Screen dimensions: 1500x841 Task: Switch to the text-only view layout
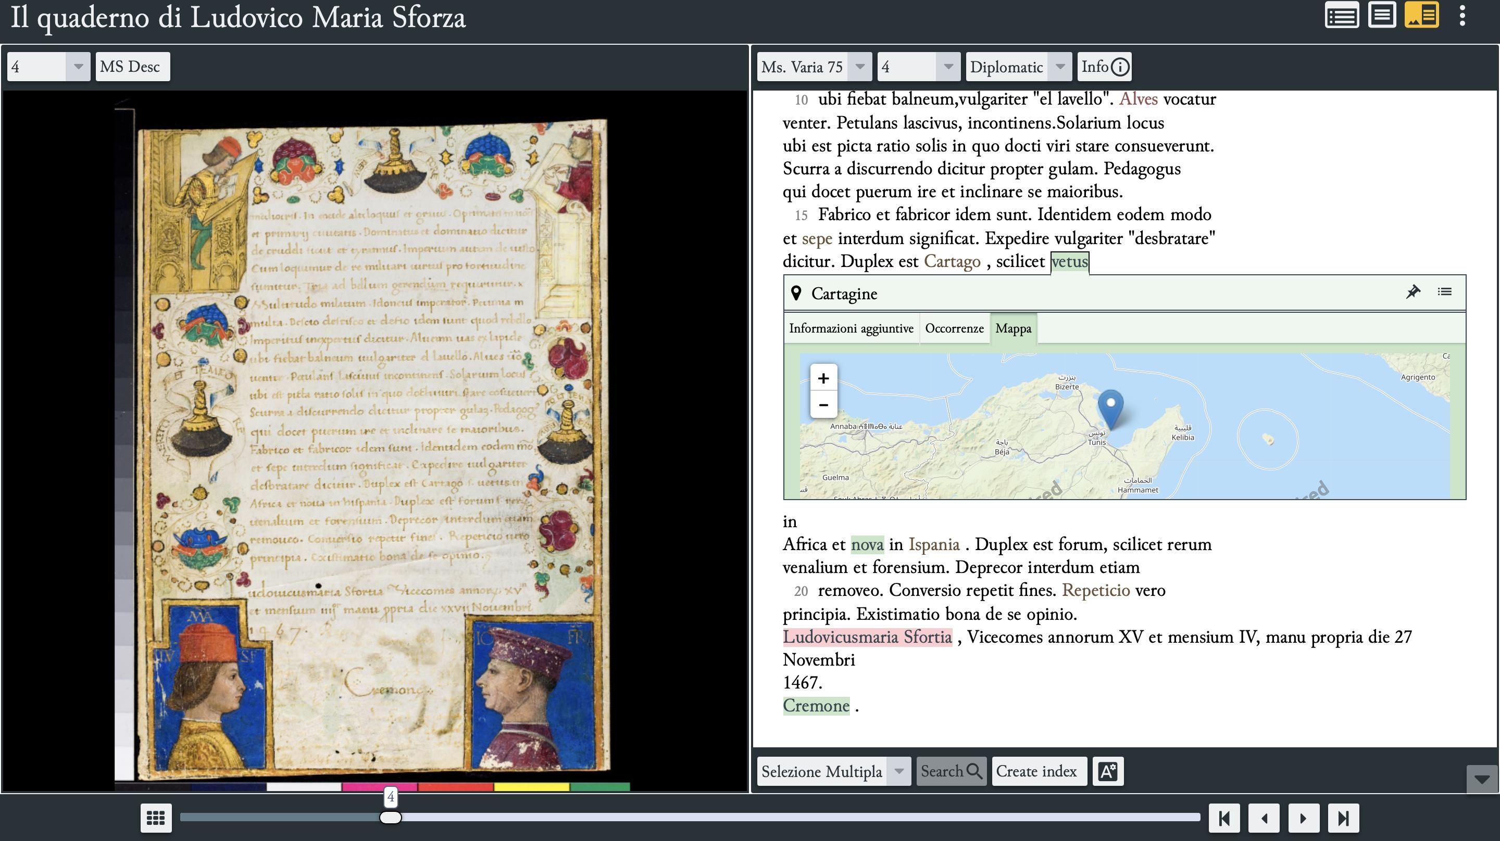[x=1382, y=16]
